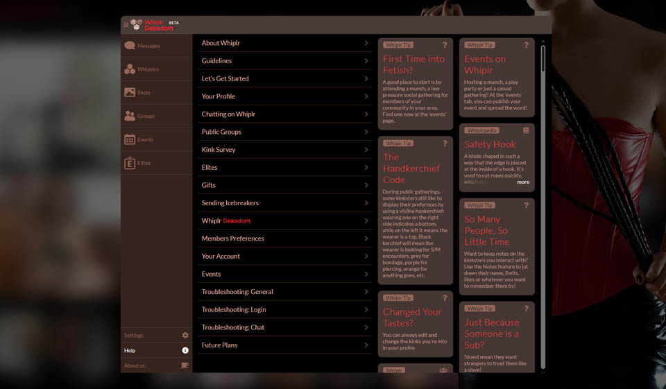Click the About us coffee cup icon
This screenshot has height=389, width=666.
point(185,365)
